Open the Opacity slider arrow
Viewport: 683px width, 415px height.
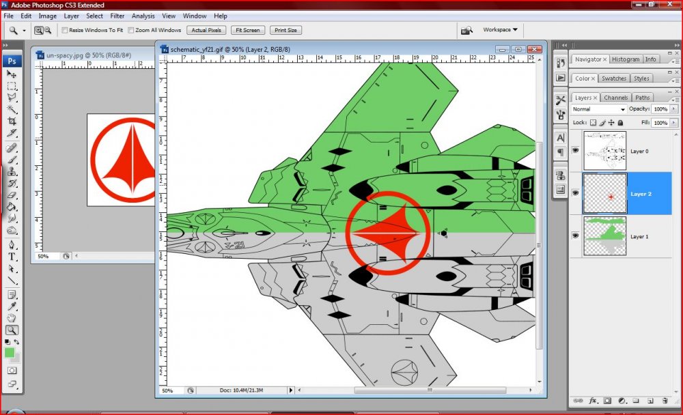(x=674, y=109)
